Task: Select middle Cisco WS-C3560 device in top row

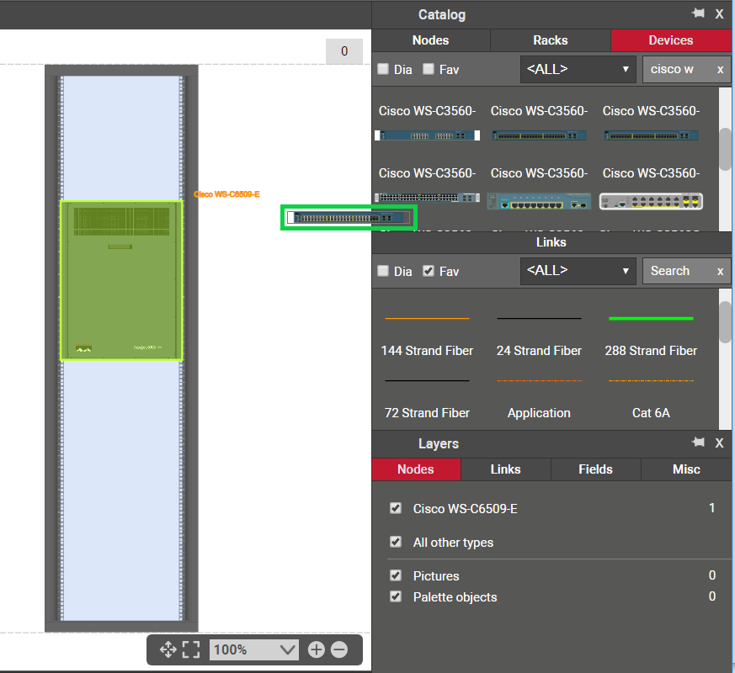Action: [x=539, y=135]
